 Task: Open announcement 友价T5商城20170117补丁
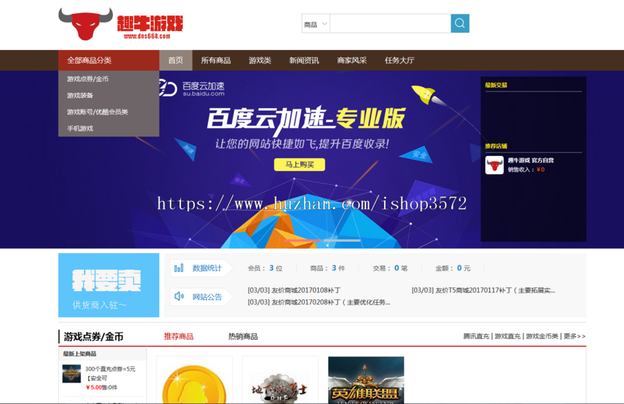click(x=483, y=290)
